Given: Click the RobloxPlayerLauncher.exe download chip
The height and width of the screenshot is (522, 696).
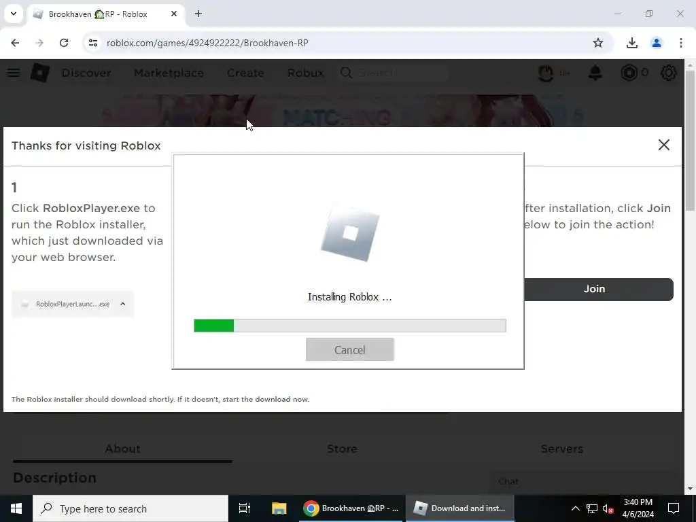Looking at the screenshot, I should coord(73,304).
